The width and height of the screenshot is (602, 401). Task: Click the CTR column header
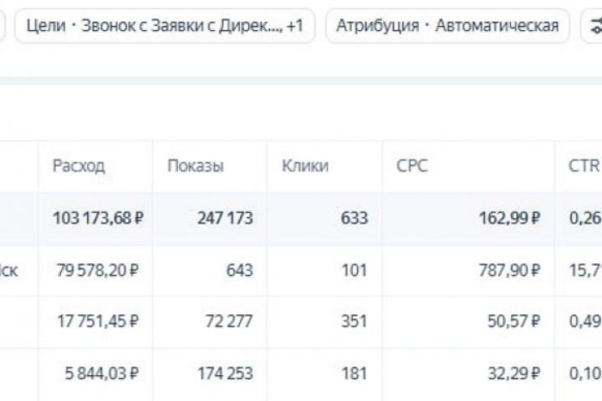pyautogui.click(x=584, y=165)
